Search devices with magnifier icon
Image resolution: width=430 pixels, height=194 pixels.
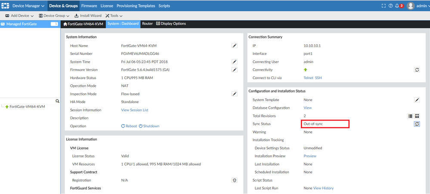(x=58, y=101)
